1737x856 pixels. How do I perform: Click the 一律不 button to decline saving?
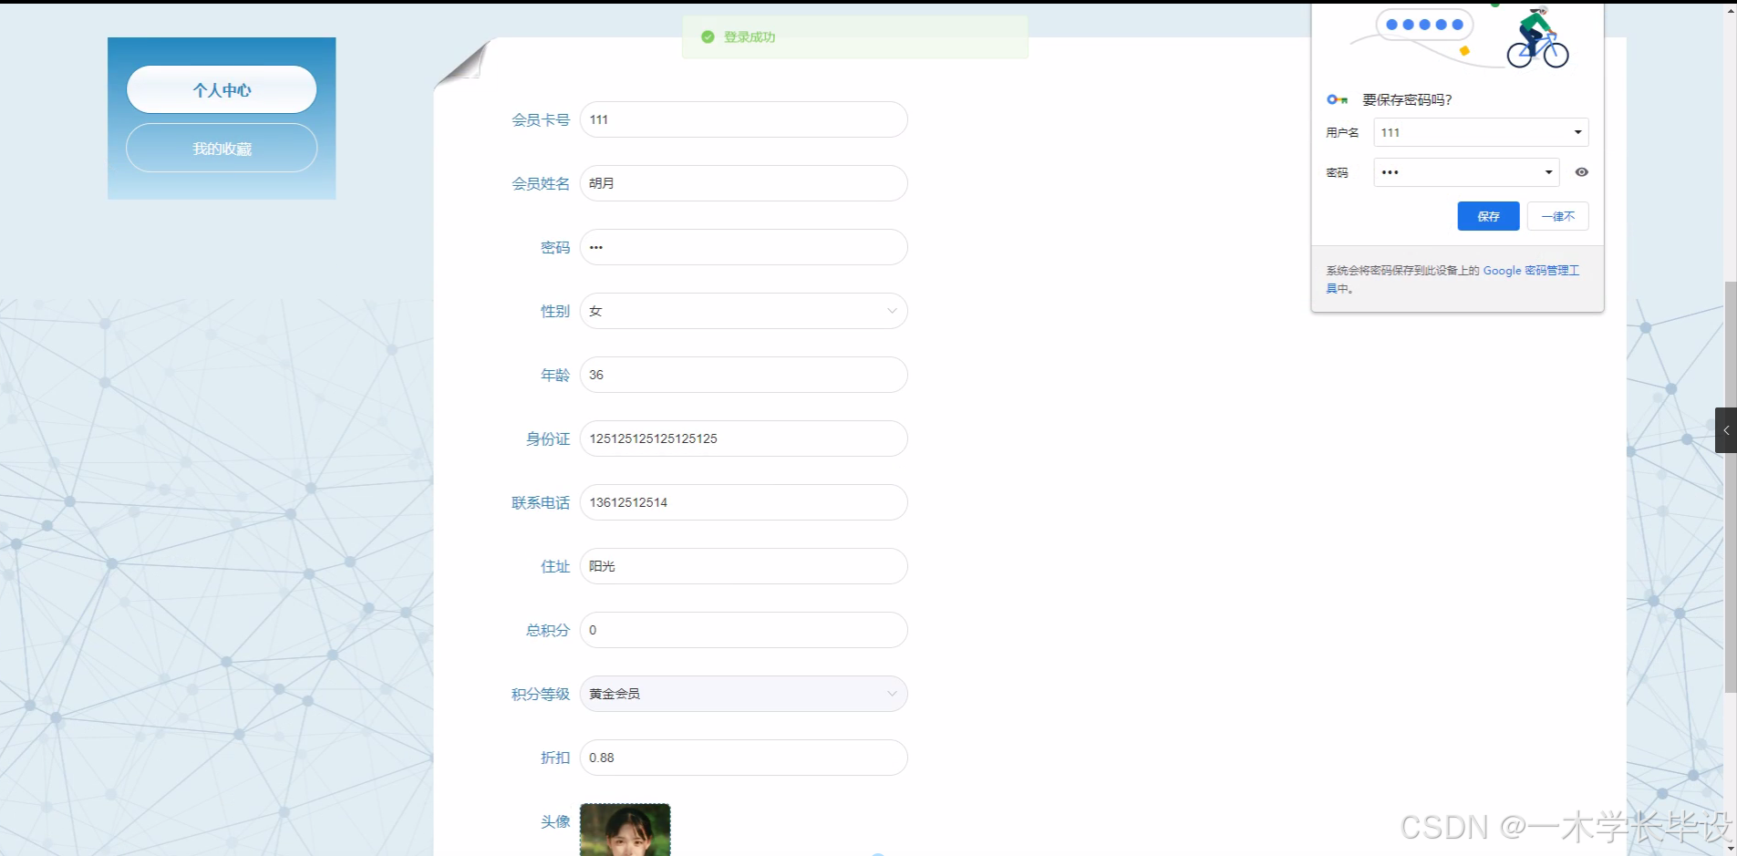click(1558, 216)
